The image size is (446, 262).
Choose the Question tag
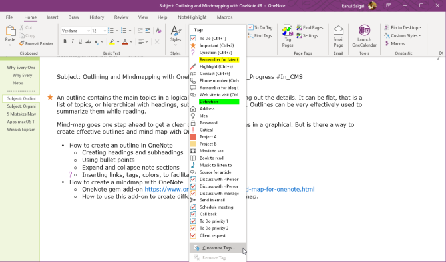point(215,53)
